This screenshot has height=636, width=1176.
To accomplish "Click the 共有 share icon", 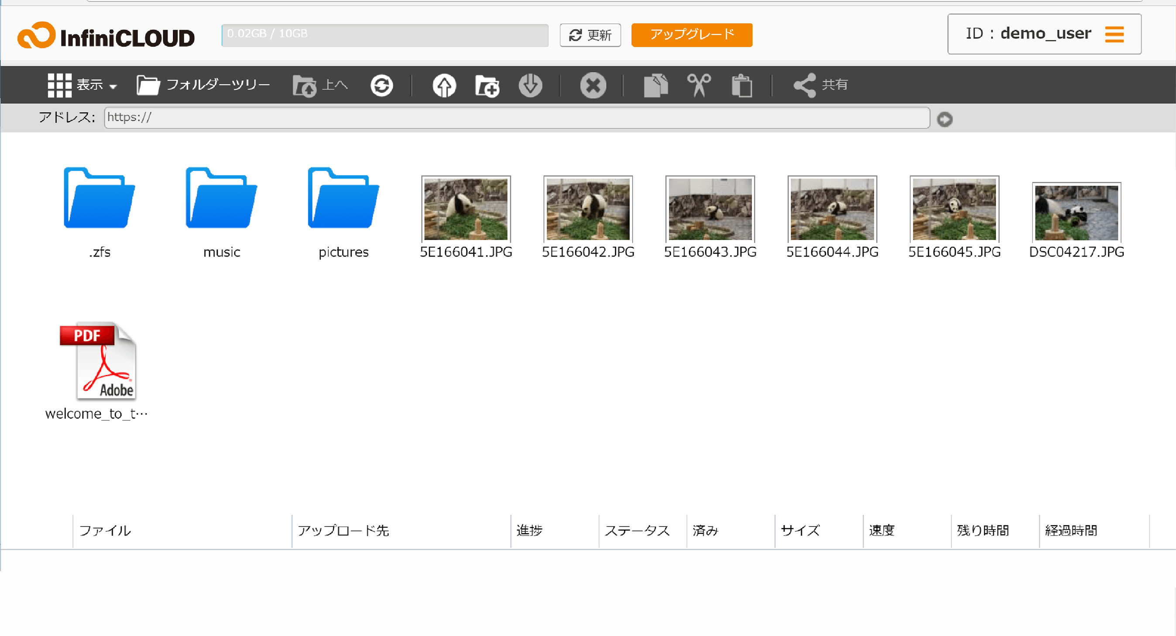I will (821, 85).
